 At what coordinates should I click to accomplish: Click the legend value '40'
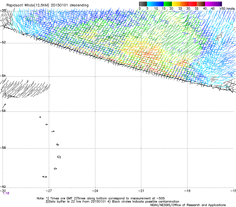tap(205, 9)
